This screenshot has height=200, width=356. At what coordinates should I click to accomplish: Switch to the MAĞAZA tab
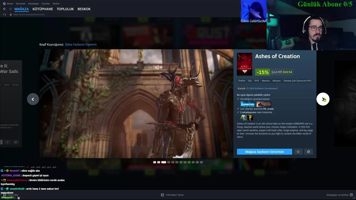(x=22, y=9)
